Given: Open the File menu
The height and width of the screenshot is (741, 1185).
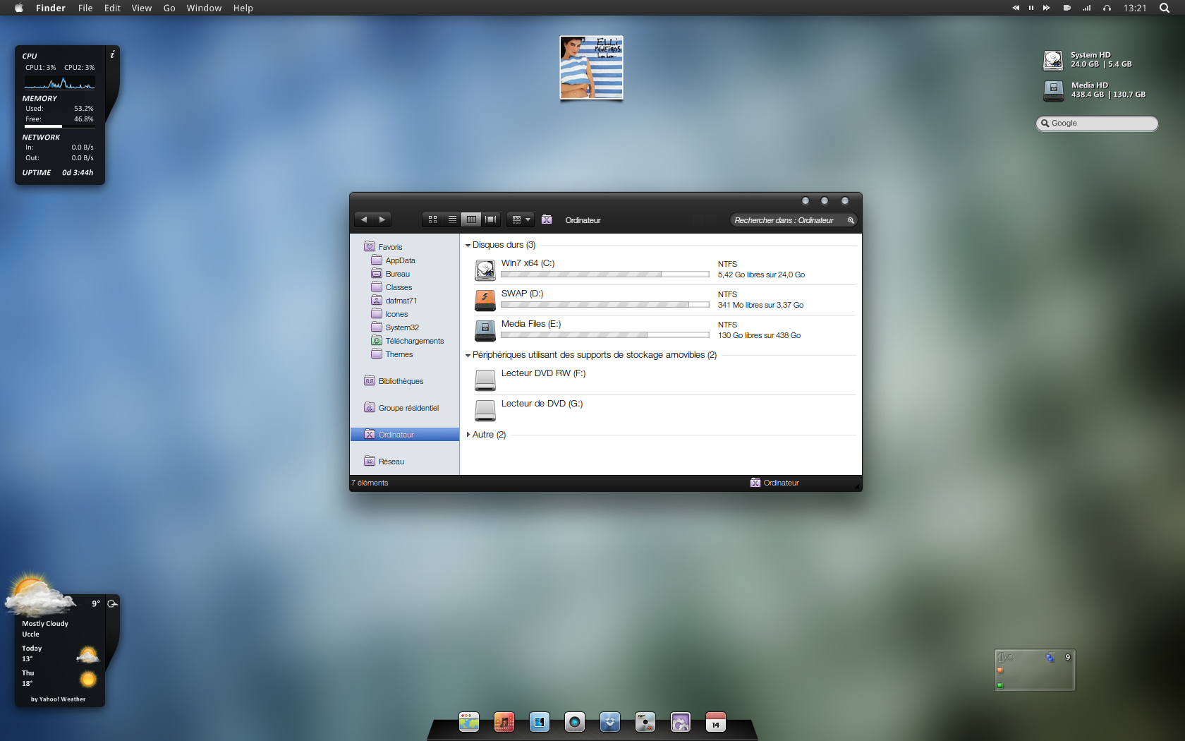Looking at the screenshot, I should click(85, 8).
